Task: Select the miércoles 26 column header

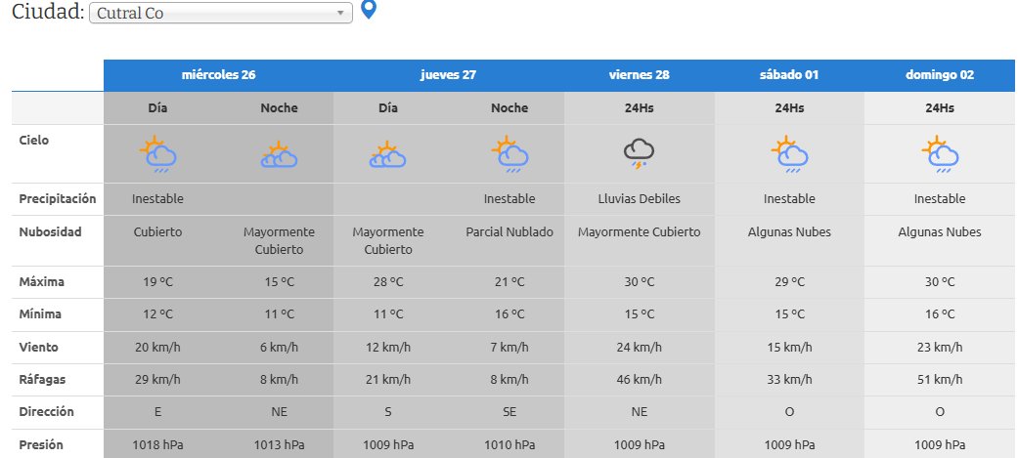Action: [x=218, y=75]
